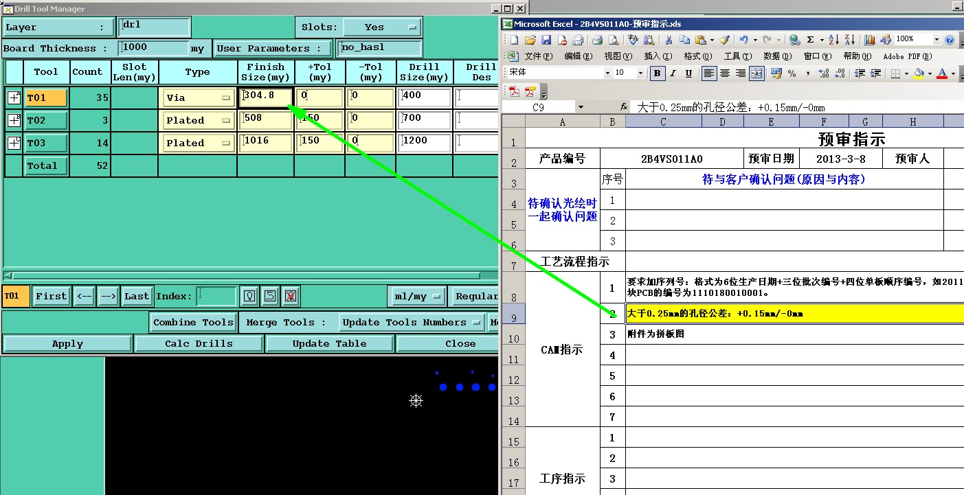Toggle Italic formatting in Excel
The width and height of the screenshot is (964, 495).
point(673,73)
